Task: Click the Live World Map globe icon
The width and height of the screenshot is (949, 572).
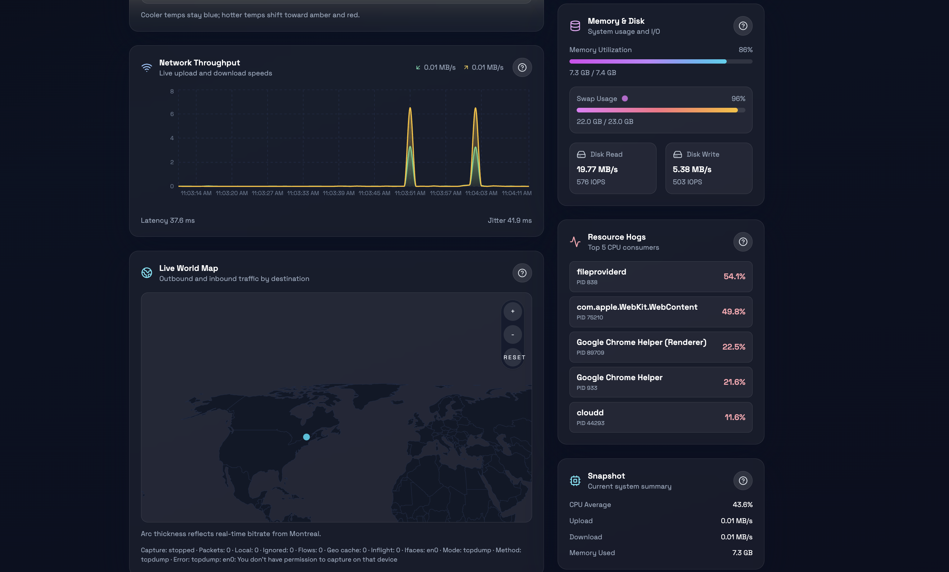Action: click(x=147, y=273)
